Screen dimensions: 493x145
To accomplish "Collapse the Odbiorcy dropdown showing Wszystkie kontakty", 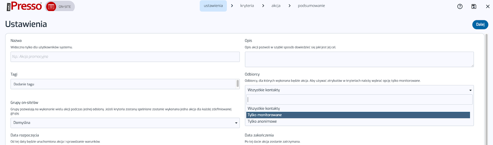I will 359,90.
